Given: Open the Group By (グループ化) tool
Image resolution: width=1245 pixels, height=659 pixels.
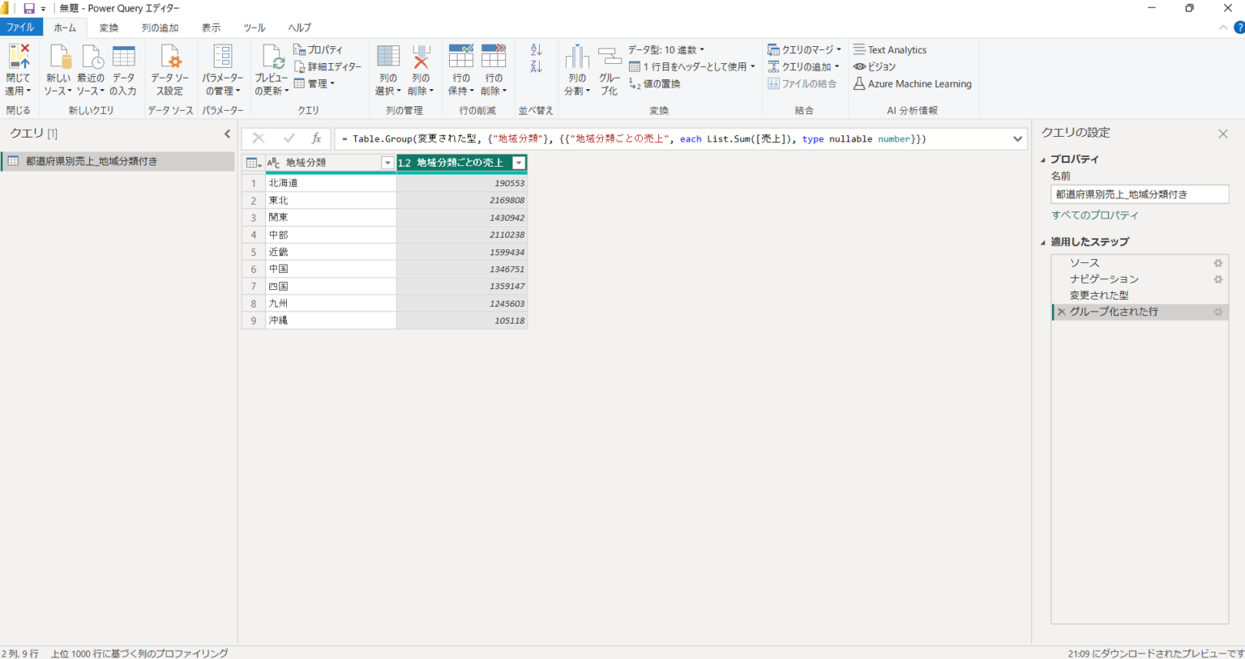Looking at the screenshot, I should tap(609, 57).
